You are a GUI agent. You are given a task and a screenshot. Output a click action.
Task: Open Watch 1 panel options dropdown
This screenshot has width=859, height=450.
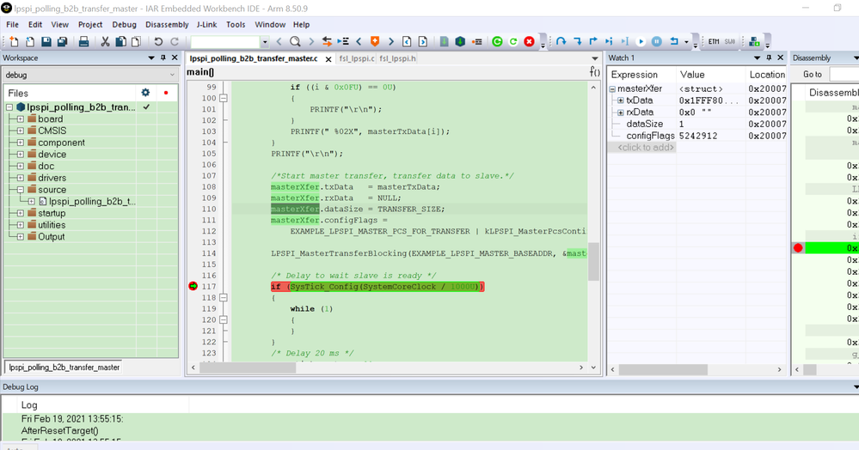pyautogui.click(x=757, y=58)
